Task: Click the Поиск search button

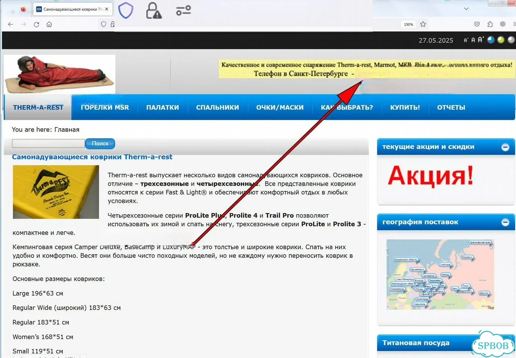Action: coord(100,143)
